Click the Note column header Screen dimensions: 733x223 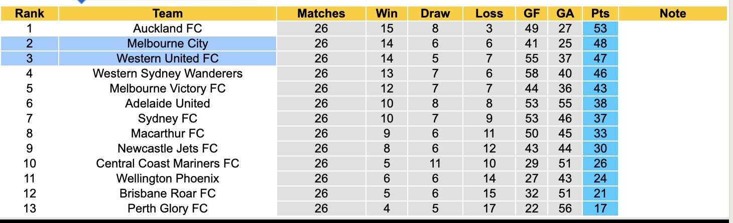[673, 13]
